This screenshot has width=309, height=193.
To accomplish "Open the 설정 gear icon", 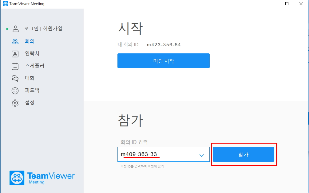I will (x=15, y=103).
